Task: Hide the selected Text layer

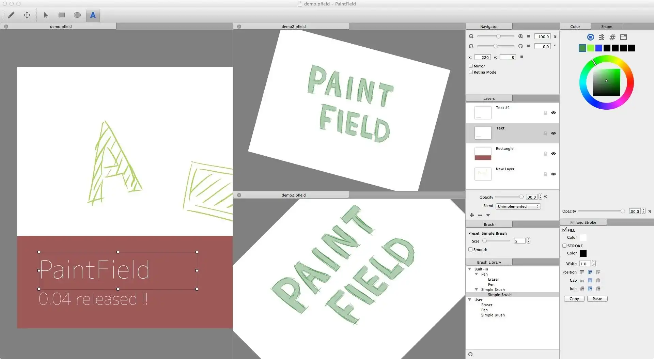Action: point(554,133)
